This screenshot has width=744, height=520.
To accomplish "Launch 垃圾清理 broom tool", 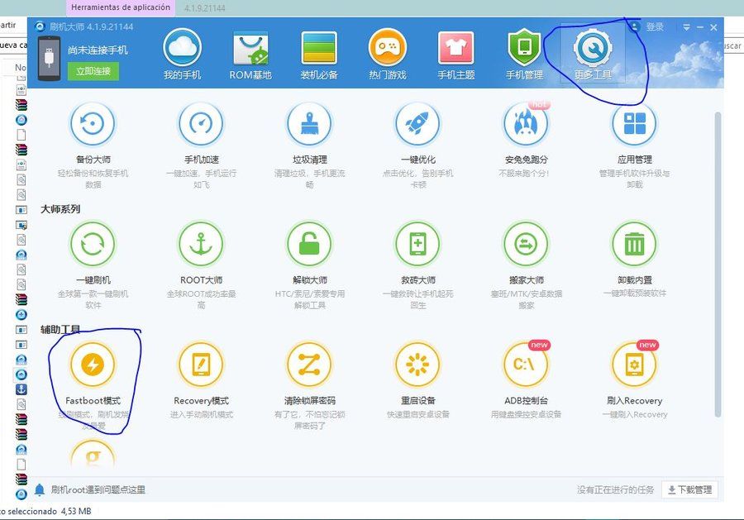I will pyautogui.click(x=309, y=123).
